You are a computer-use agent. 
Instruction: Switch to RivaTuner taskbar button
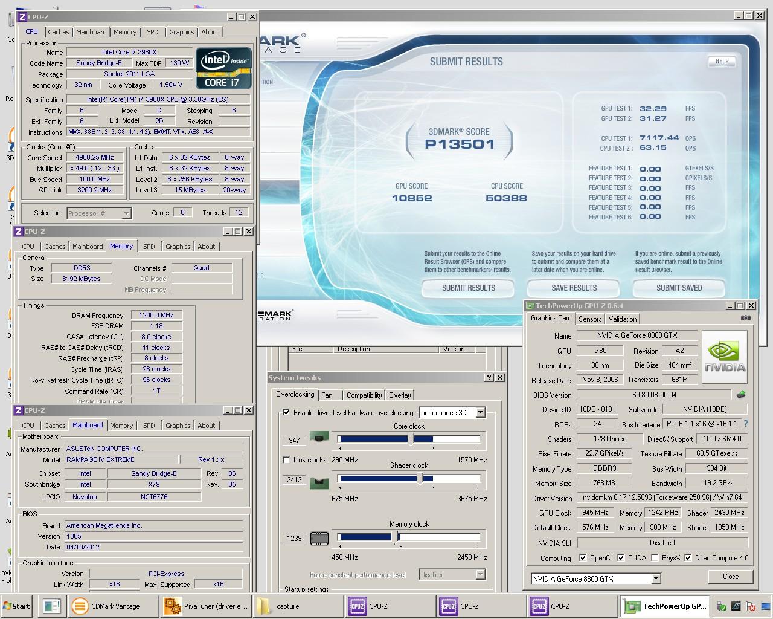pos(206,606)
